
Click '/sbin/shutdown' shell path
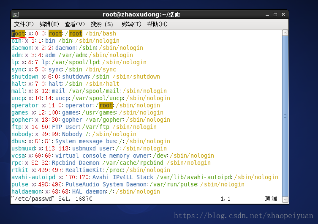pyautogui.click(x=136, y=76)
